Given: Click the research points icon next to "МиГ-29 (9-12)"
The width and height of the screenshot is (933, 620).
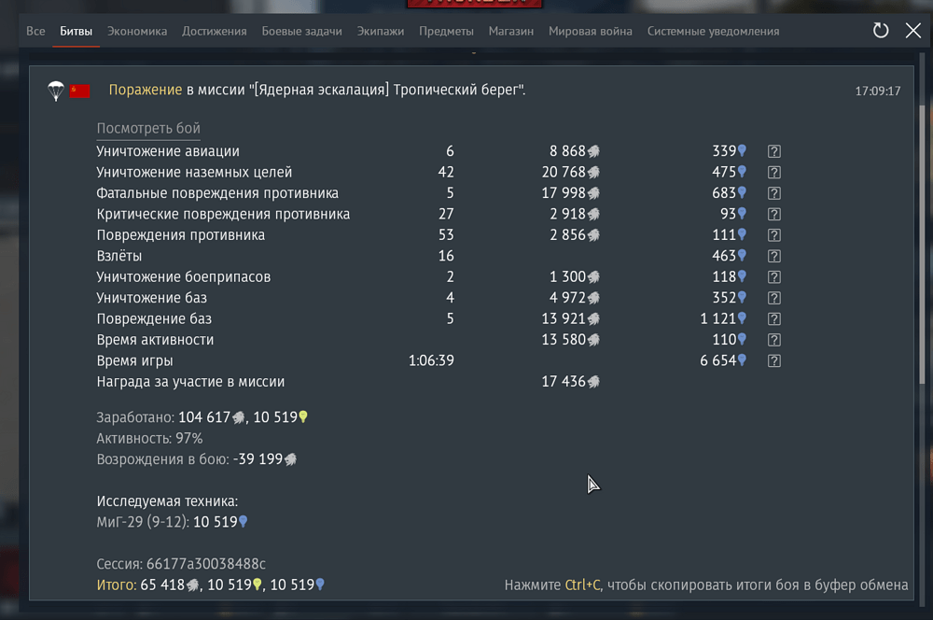Looking at the screenshot, I should [243, 521].
